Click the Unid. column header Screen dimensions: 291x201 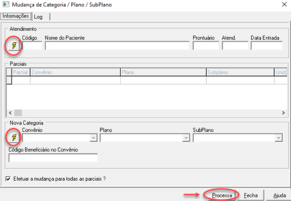coord(281,72)
